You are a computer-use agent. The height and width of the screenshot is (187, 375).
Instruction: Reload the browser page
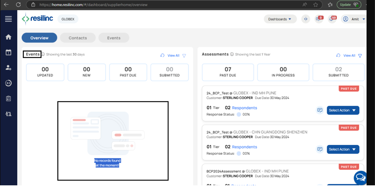18,5
